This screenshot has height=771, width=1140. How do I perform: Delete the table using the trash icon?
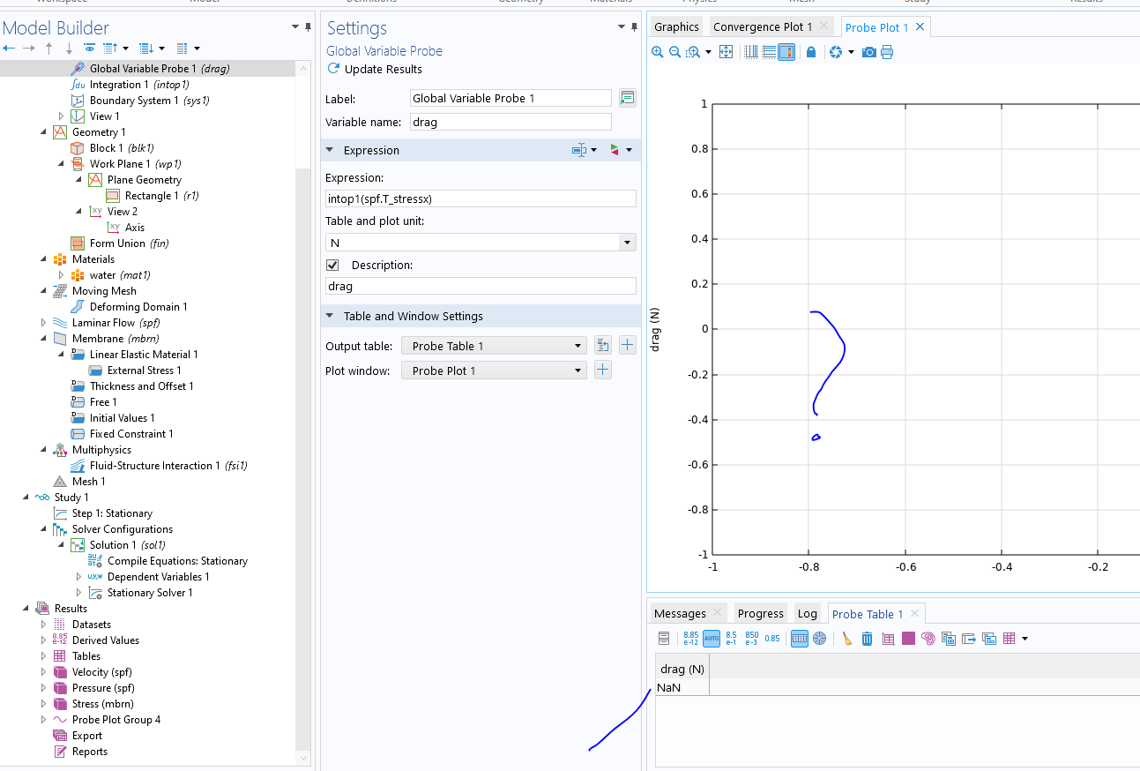click(x=867, y=639)
